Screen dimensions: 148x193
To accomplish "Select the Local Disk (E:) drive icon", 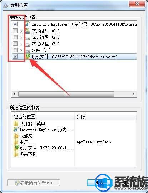I will pyautogui.click(x=28, y=38).
